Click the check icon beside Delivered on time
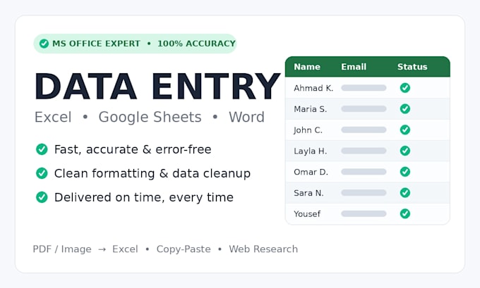Viewport: 480px width, 288px height. [x=42, y=197]
